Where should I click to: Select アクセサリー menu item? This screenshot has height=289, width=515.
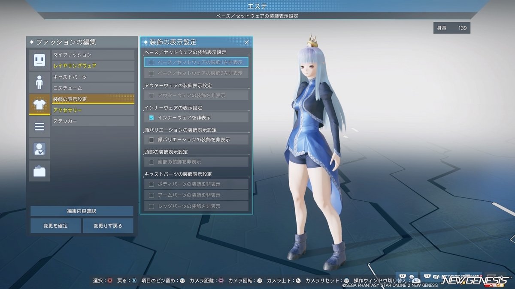(x=93, y=110)
